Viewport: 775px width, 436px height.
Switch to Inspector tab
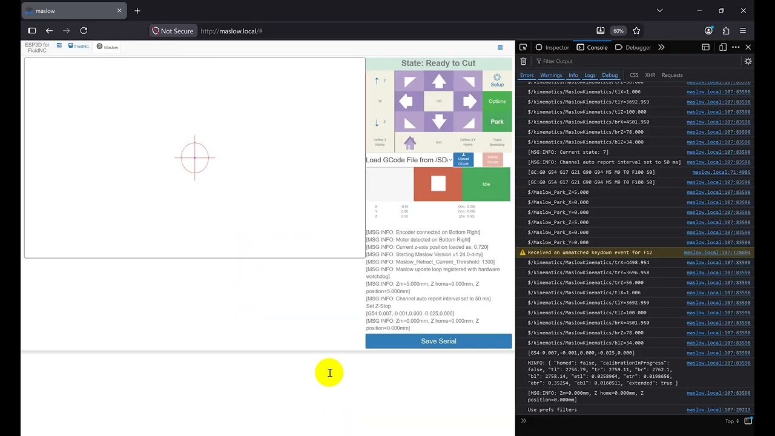551,47
